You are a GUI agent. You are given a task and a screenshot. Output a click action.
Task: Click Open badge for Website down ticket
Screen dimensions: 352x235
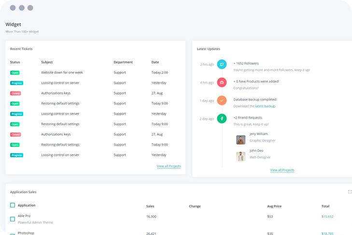15,73
